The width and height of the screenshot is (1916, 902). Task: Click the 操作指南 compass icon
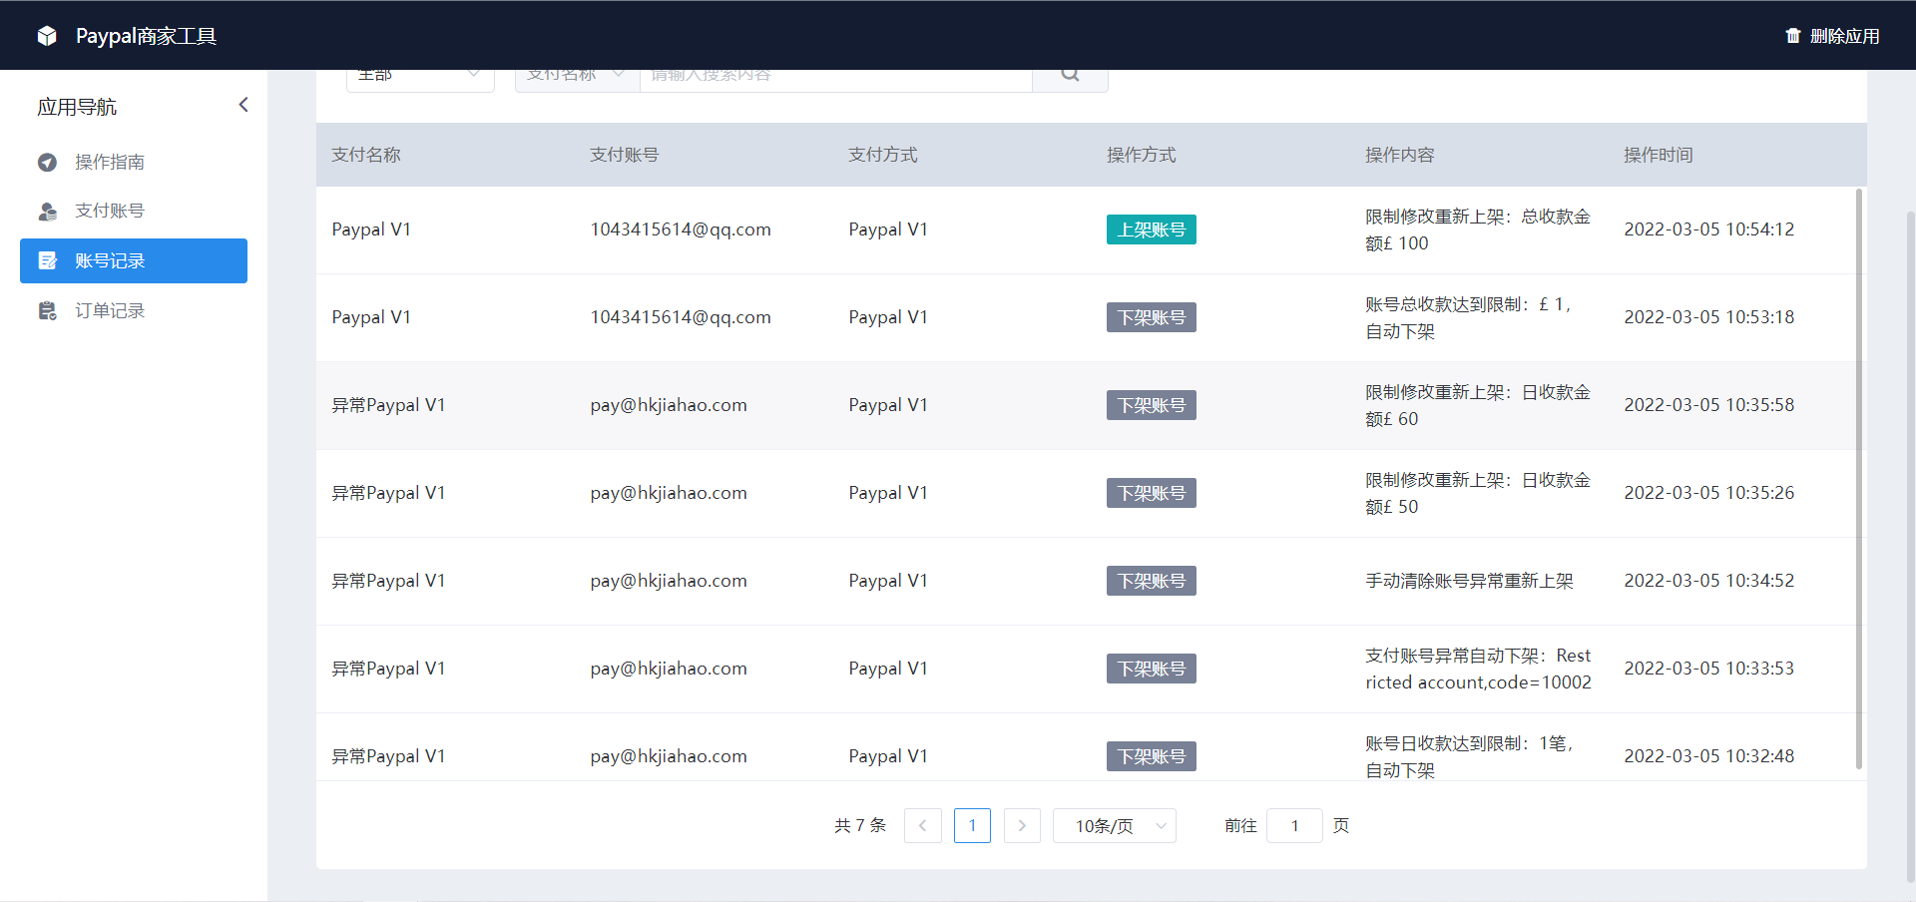(x=47, y=162)
